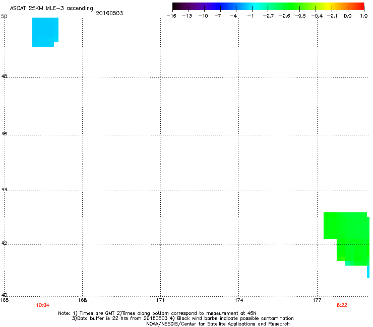373x327 pixels.
Task: Click the color bar spectrum legend
Action: (x=268, y=7)
